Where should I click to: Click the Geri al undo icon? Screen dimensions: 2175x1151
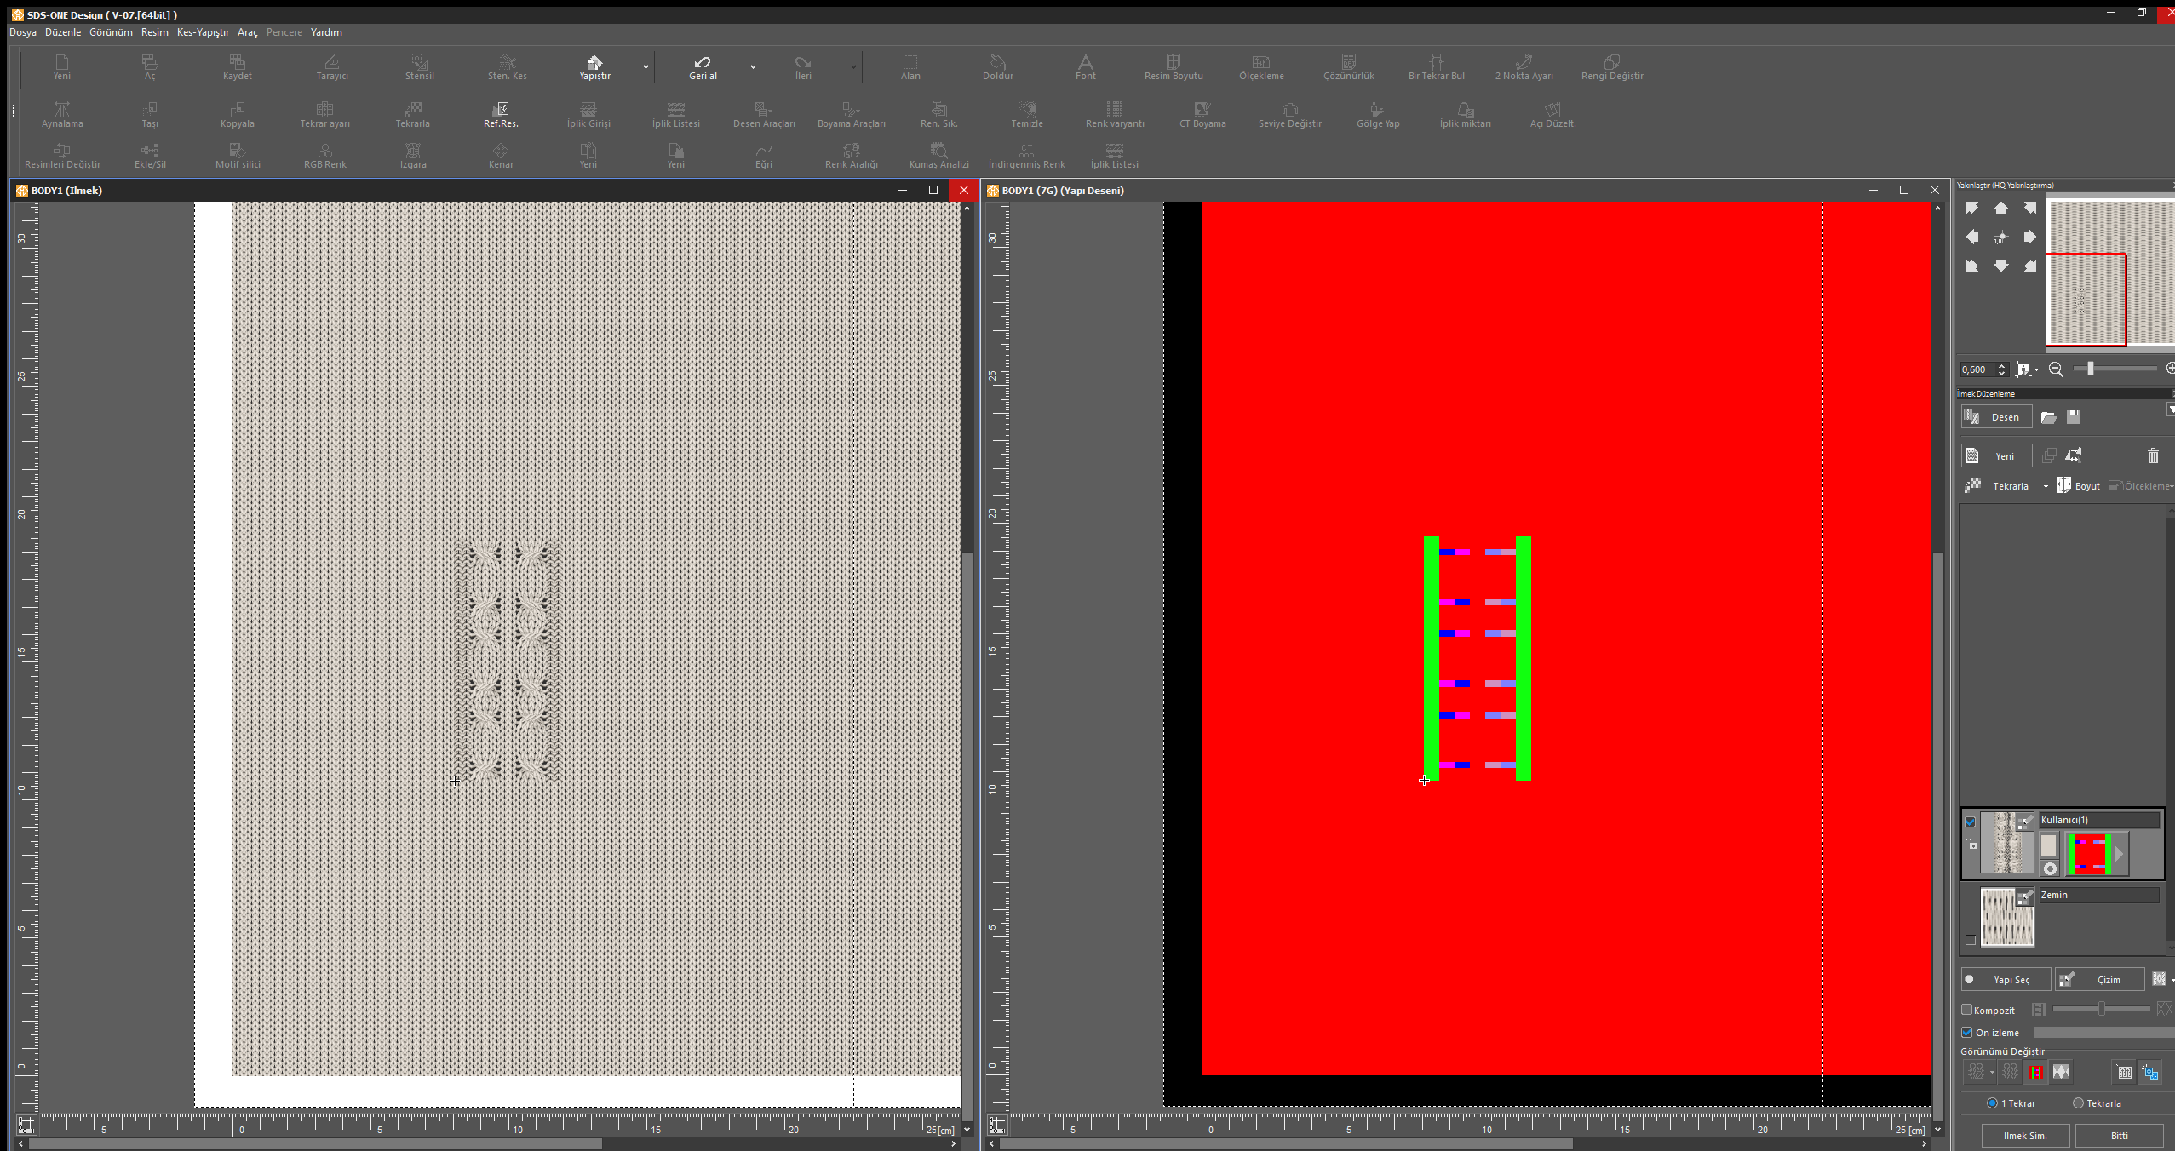pos(703,63)
